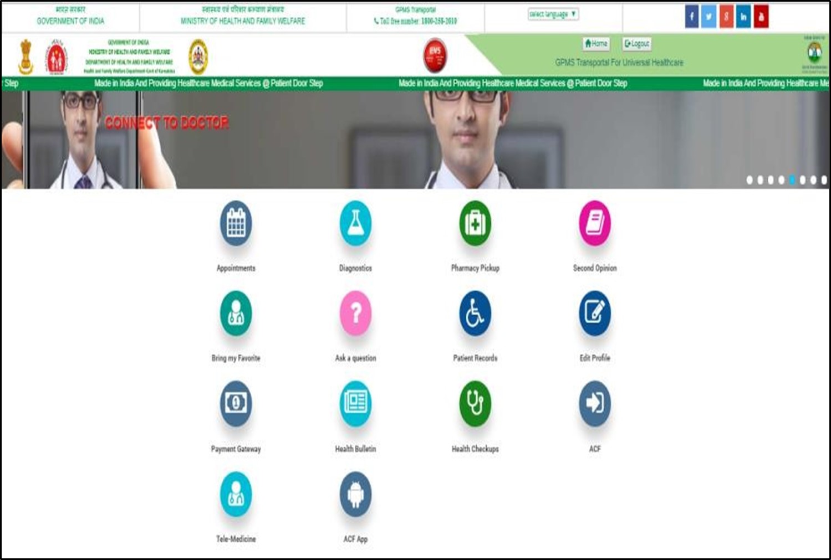Viewport: 831px width, 560px height.
Task: Open the ACF sign-in arrow icon
Action: [595, 404]
